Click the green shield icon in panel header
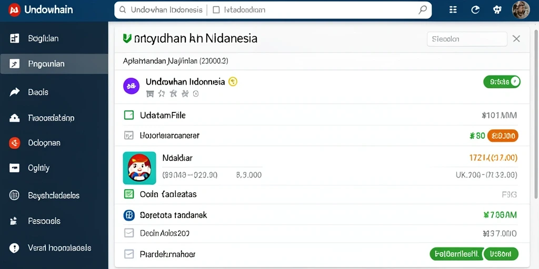This screenshot has width=539, height=269. click(x=127, y=38)
